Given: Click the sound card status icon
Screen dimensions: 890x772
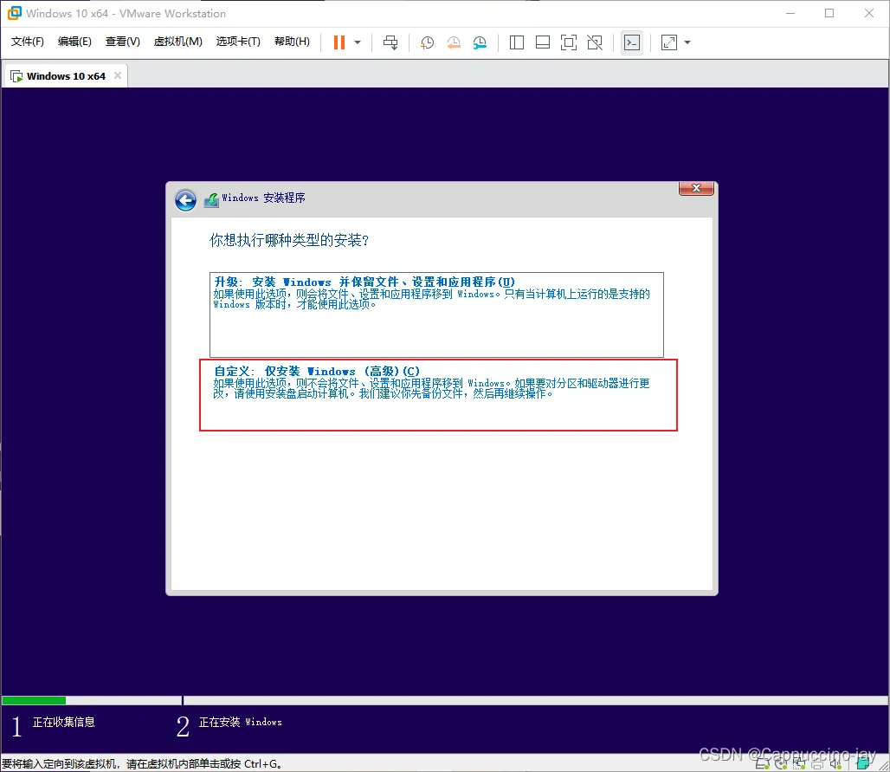Looking at the screenshot, I should pyautogui.click(x=835, y=763).
